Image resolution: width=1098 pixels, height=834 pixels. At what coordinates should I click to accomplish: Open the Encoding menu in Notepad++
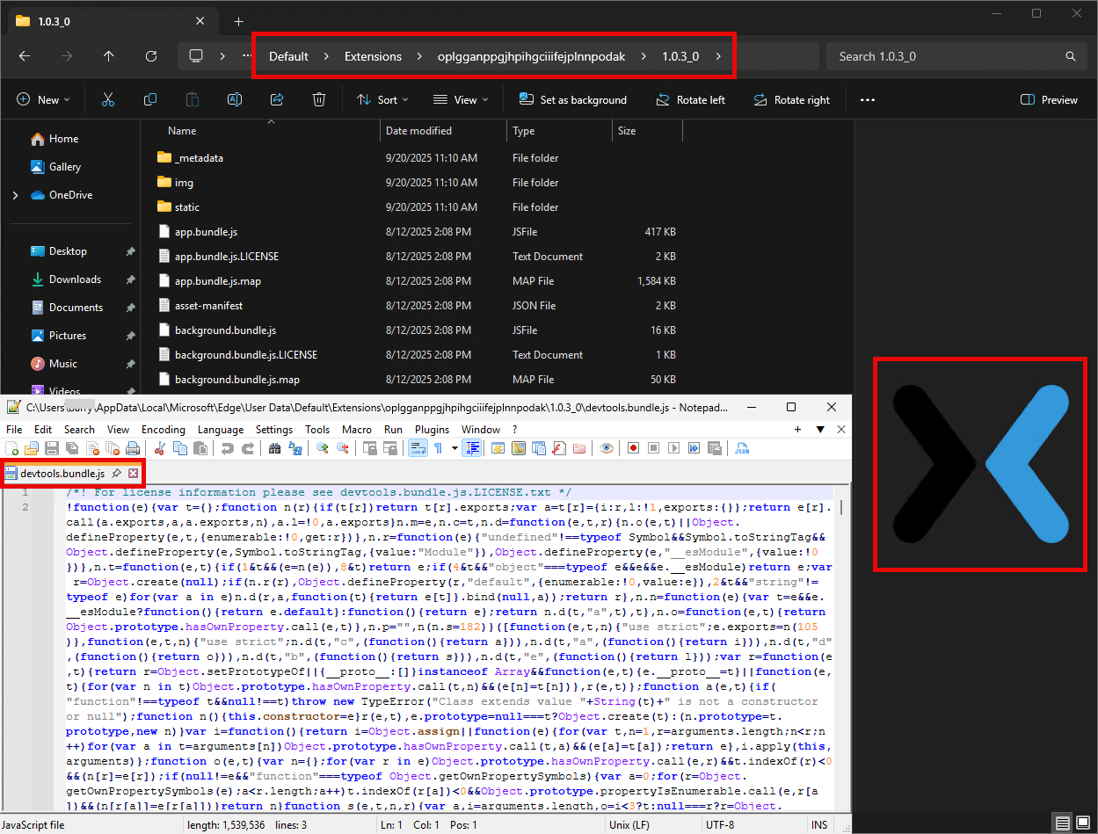pyautogui.click(x=164, y=430)
